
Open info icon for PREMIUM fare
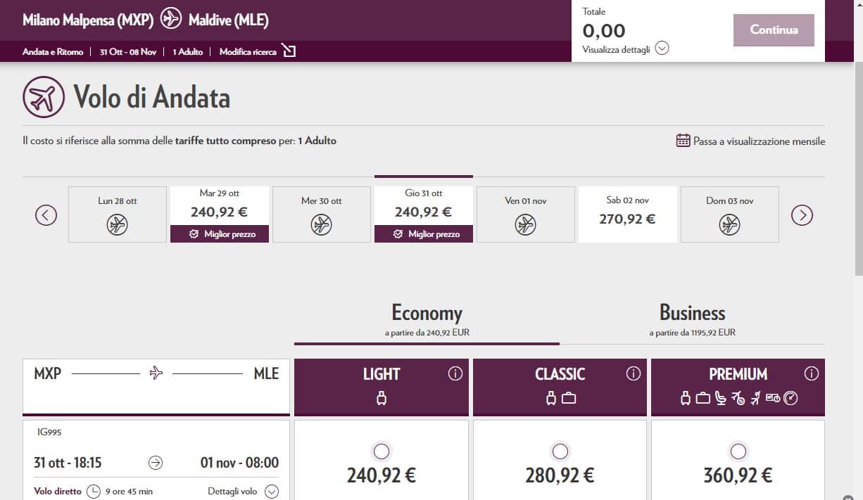click(x=812, y=373)
